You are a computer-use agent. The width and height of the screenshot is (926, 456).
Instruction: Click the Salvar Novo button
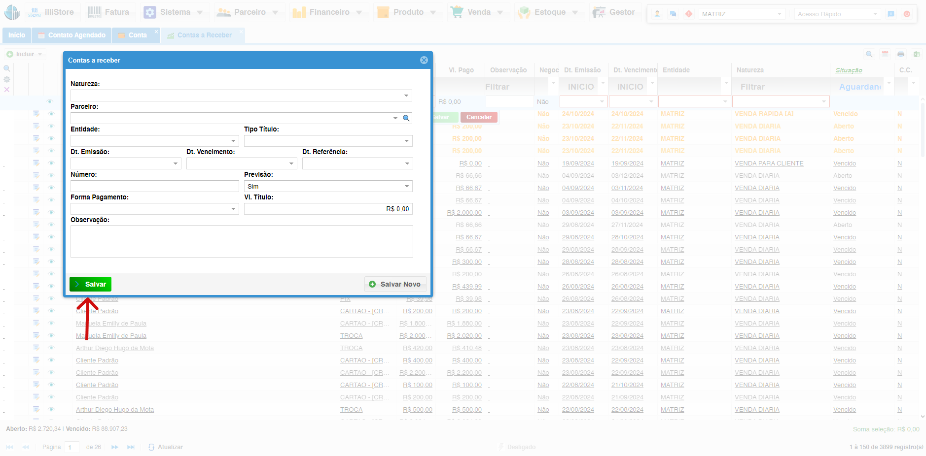coord(395,284)
